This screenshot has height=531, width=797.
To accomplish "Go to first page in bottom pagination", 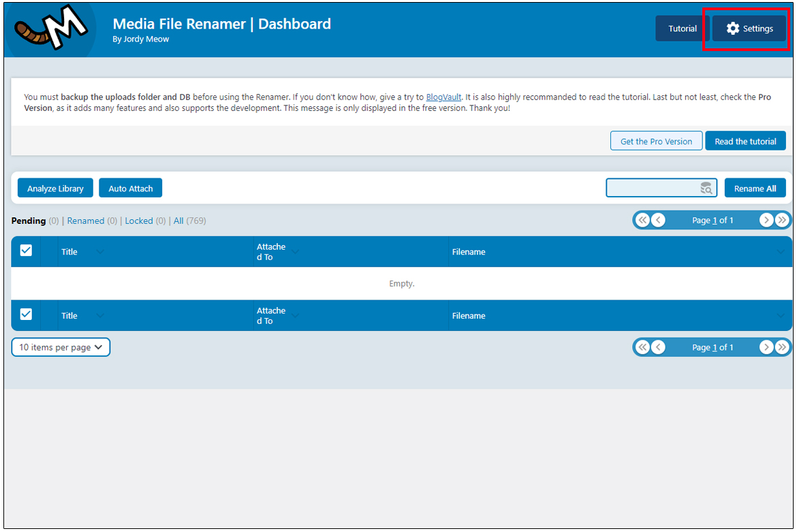I will point(642,347).
